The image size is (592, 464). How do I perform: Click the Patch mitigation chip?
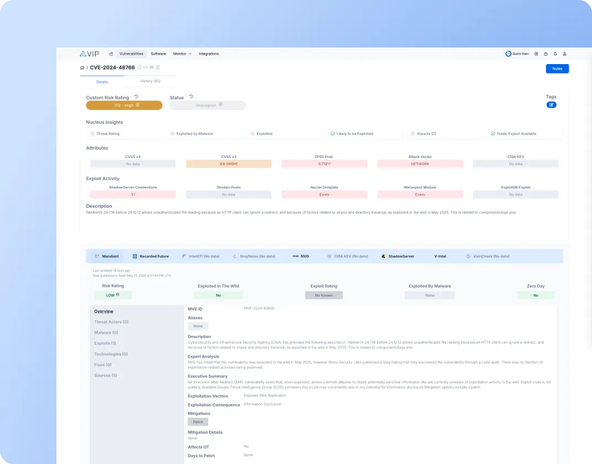(x=198, y=421)
